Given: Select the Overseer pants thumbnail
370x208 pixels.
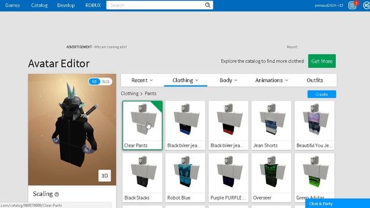Looking at the screenshot, I should point(271,173).
